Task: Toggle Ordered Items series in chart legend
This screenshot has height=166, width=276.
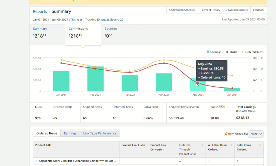Action: point(252,52)
